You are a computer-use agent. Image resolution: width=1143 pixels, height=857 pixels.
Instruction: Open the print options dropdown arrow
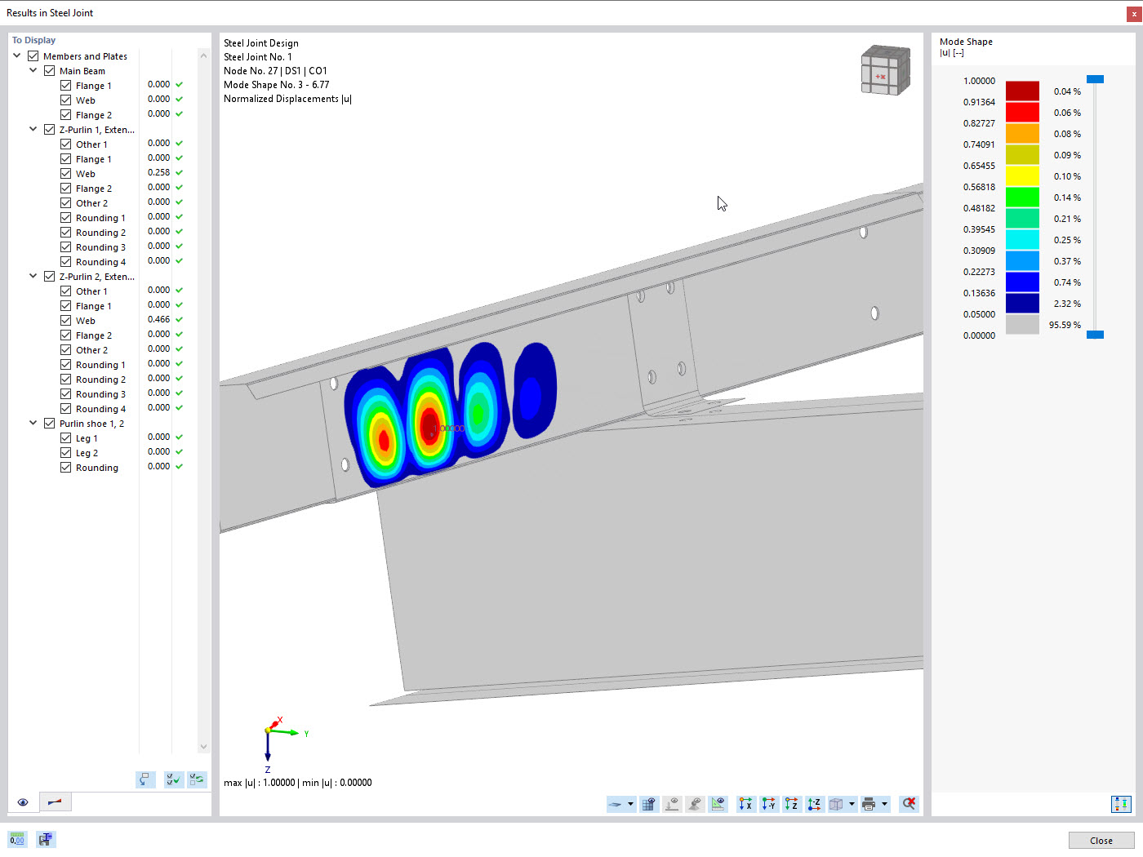click(x=884, y=805)
